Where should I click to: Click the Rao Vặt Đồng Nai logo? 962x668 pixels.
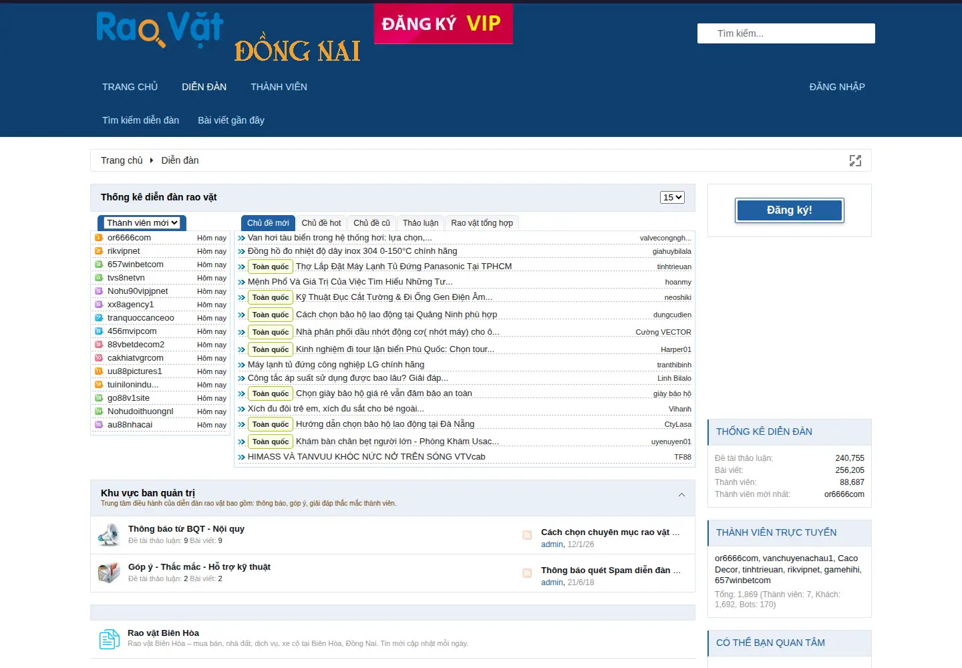coord(228,37)
